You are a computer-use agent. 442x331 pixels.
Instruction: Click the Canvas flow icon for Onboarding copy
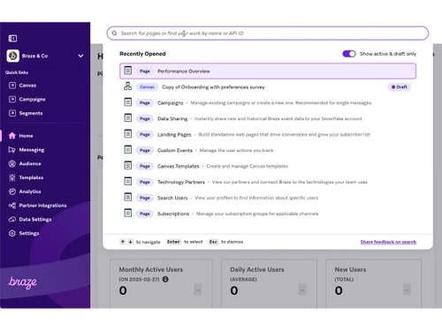tap(127, 87)
